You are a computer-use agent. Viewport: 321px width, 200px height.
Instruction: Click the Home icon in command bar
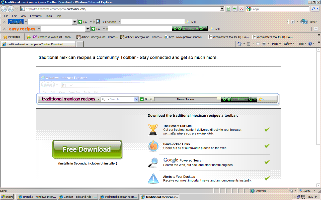click(x=239, y=44)
